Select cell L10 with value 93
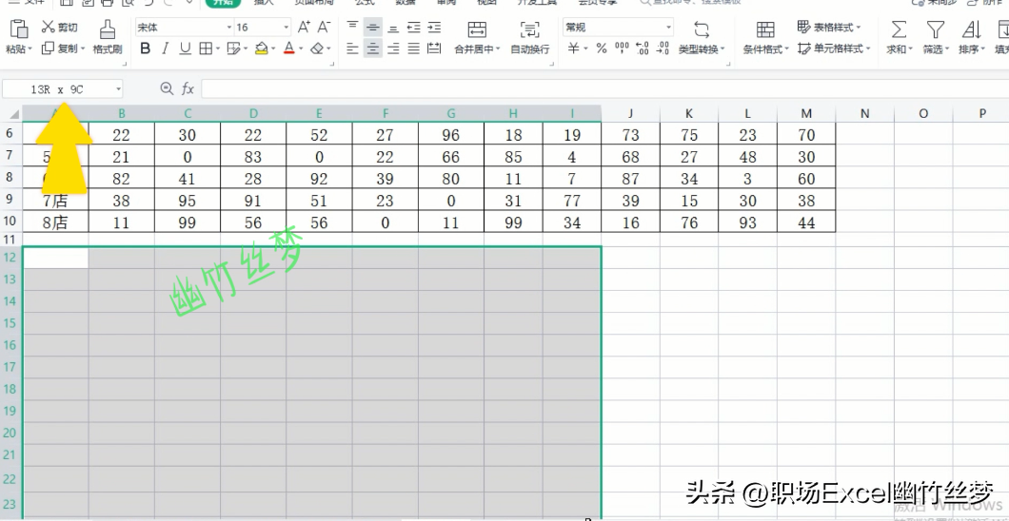The height and width of the screenshot is (521, 1009). tap(748, 222)
